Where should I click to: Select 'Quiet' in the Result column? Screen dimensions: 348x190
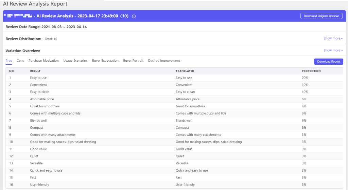(34, 156)
